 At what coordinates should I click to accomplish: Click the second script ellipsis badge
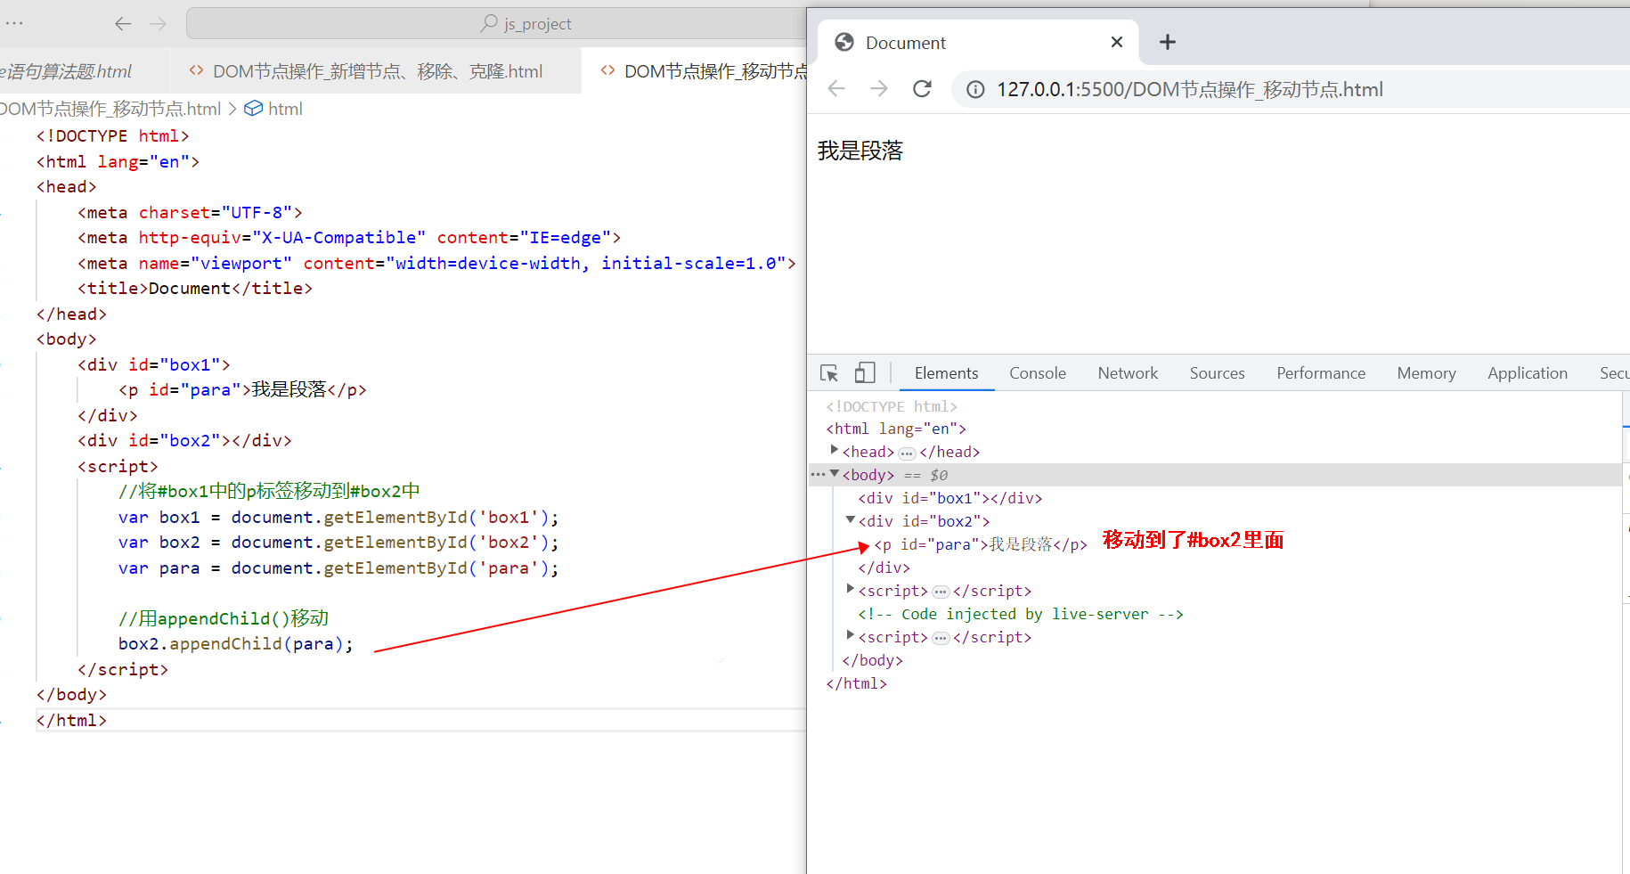tap(941, 639)
